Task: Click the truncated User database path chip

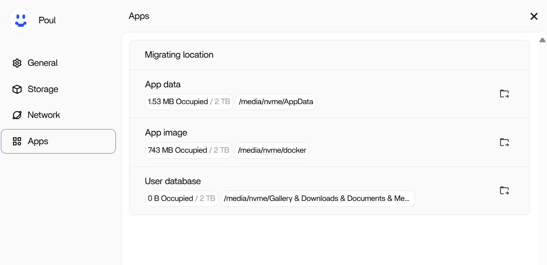Action: click(317, 199)
